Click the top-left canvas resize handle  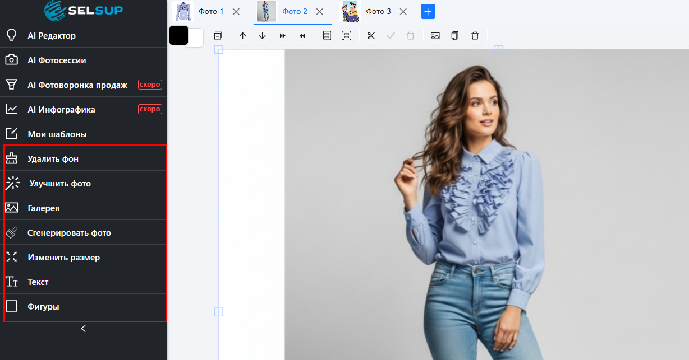click(x=219, y=50)
